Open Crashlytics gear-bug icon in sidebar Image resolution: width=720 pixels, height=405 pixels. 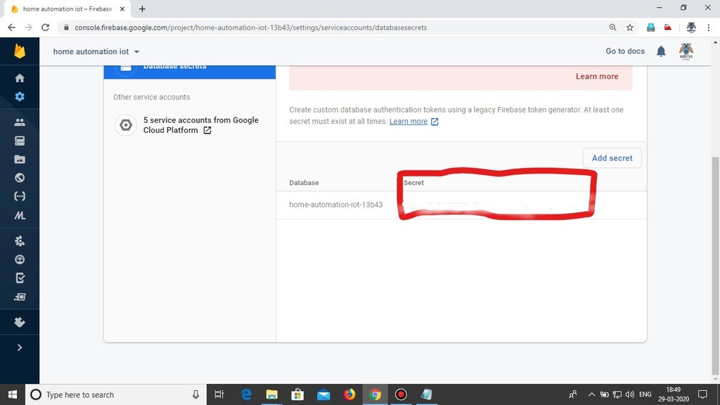19,240
